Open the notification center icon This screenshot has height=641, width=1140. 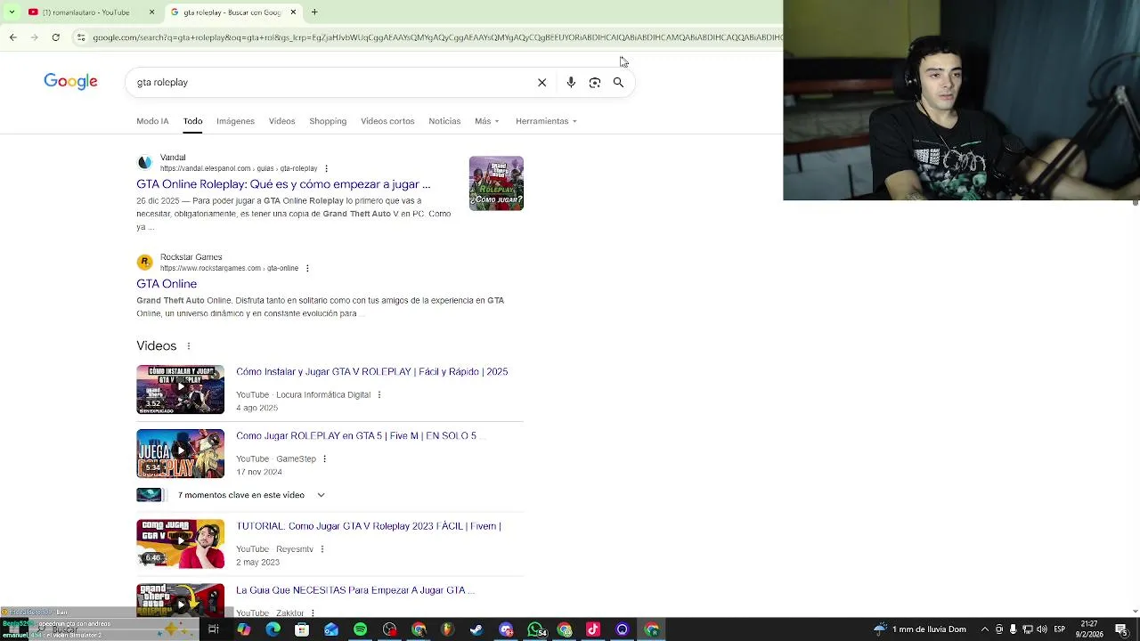click(1121, 629)
